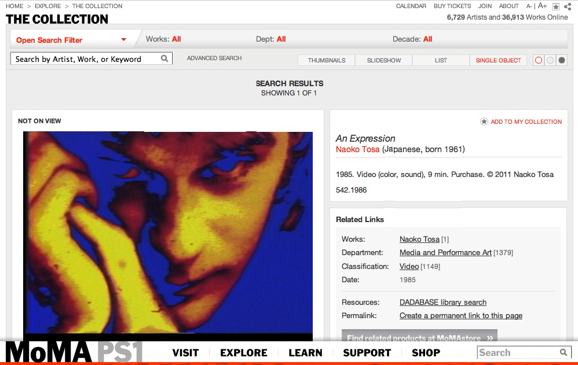Click the double-chevron on MoMAstore products button
The image size is (578, 365).
coord(490,338)
